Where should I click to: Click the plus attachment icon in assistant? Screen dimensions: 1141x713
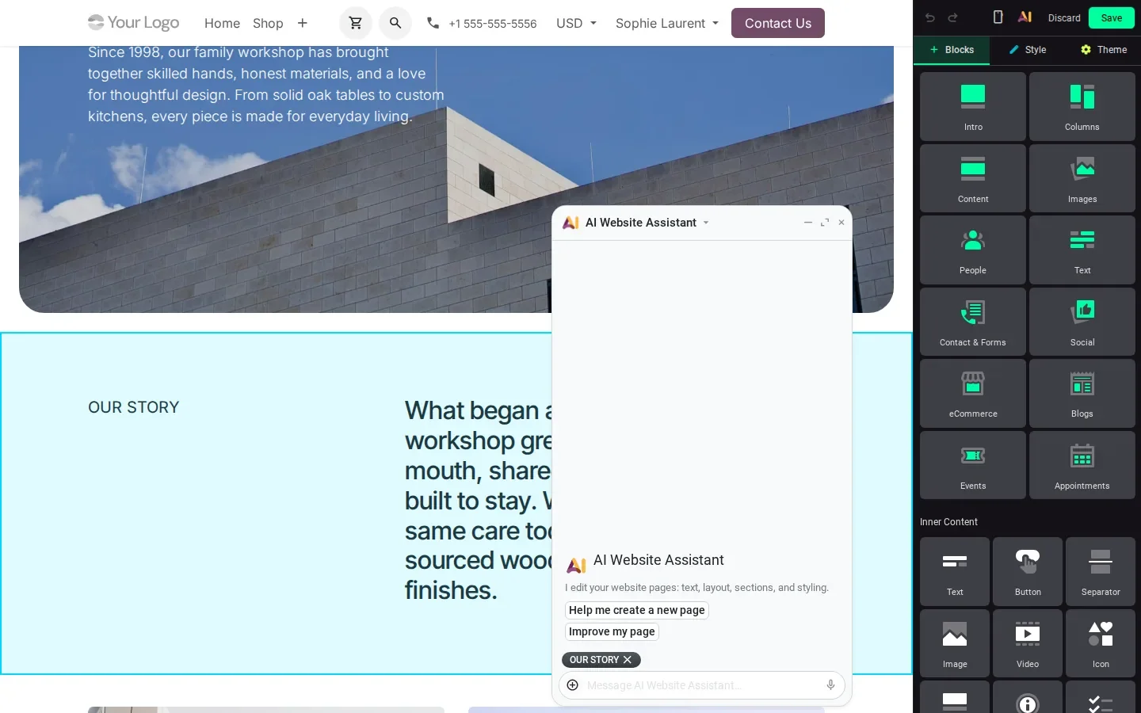573,685
